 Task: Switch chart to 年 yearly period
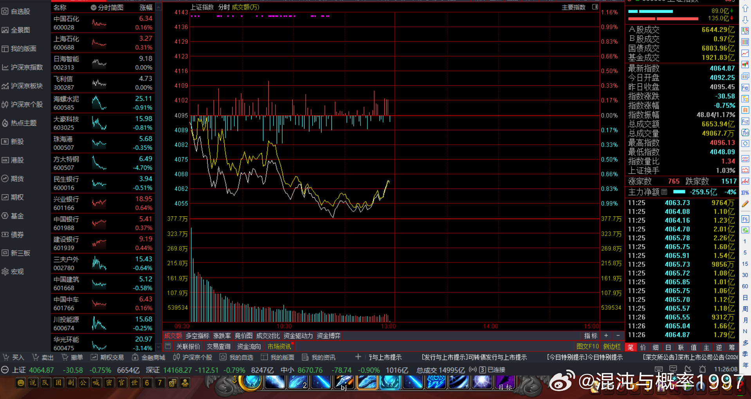point(745,365)
